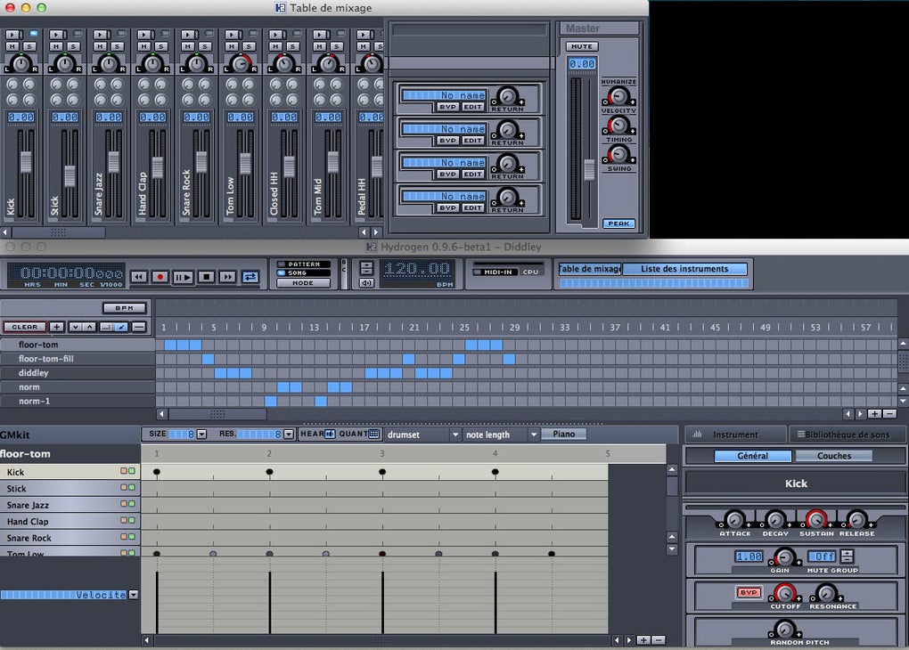Image resolution: width=909 pixels, height=650 pixels.
Task: Toggle the loop song button
Action: coord(250,277)
